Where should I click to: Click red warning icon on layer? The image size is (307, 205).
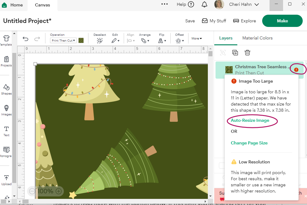click(296, 70)
